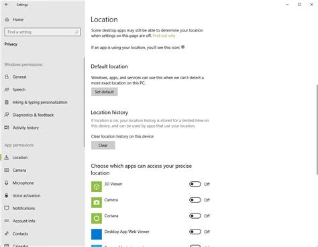Screen dimensions: 318x247
Task: Click the Voice activation icon
Action: click(x=7, y=195)
